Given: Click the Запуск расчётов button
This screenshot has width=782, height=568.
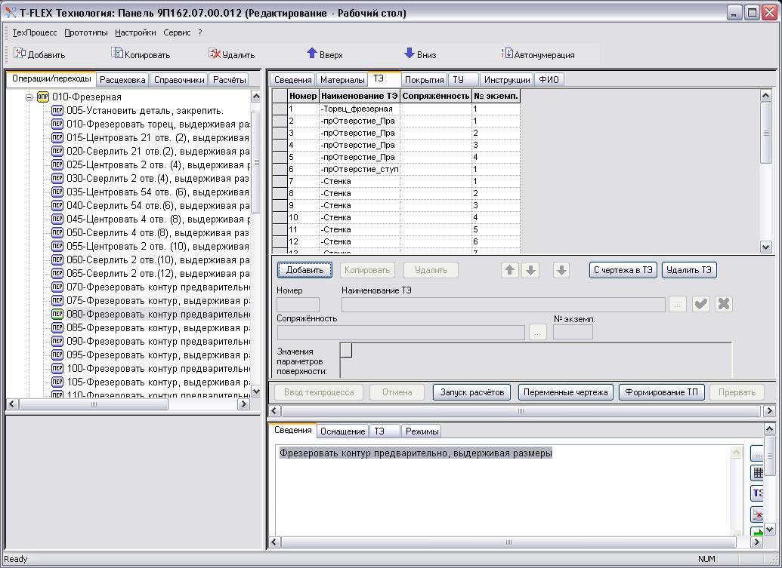Looking at the screenshot, I should [471, 392].
